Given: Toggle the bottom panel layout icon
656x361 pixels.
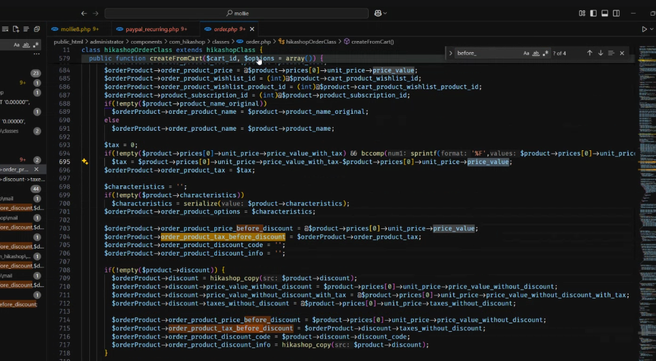Looking at the screenshot, I should [x=605, y=13].
